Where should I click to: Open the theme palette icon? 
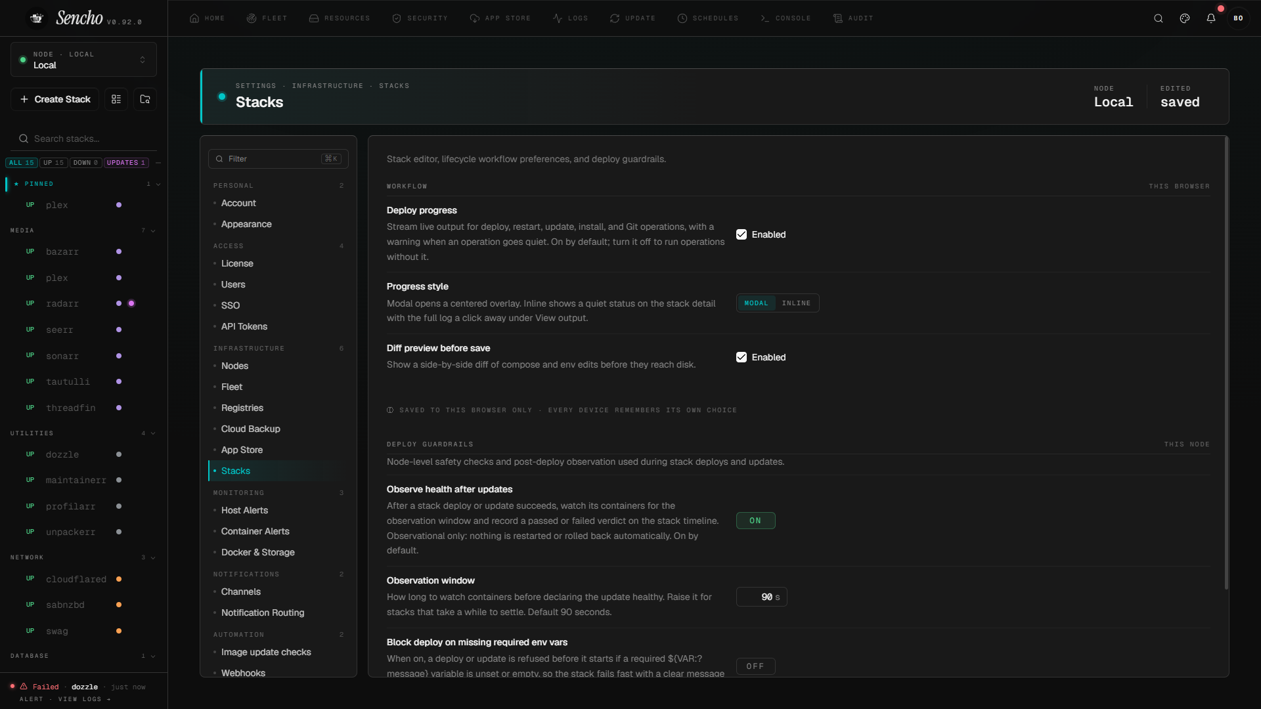click(x=1185, y=18)
